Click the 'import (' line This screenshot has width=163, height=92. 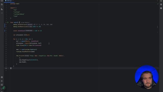coord(13,8)
